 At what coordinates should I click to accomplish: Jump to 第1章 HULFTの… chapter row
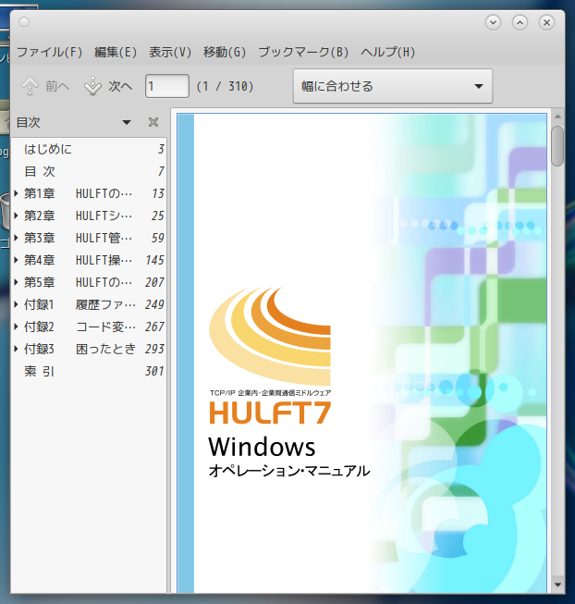89,193
